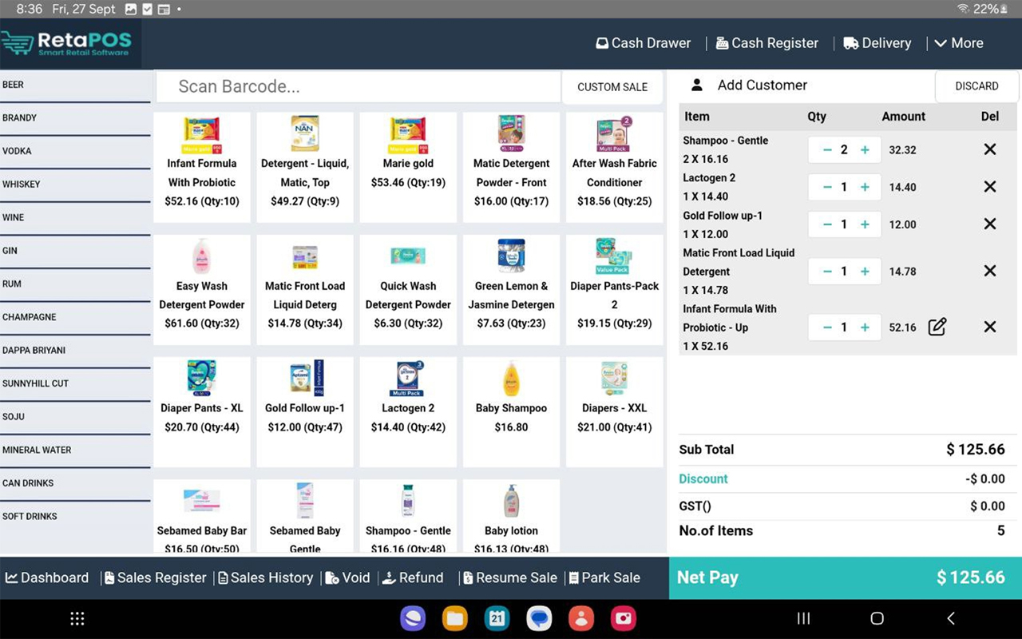Viewport: 1022px width, 639px height.
Task: Add Easy Wash Detergent Powder product
Action: [202, 290]
